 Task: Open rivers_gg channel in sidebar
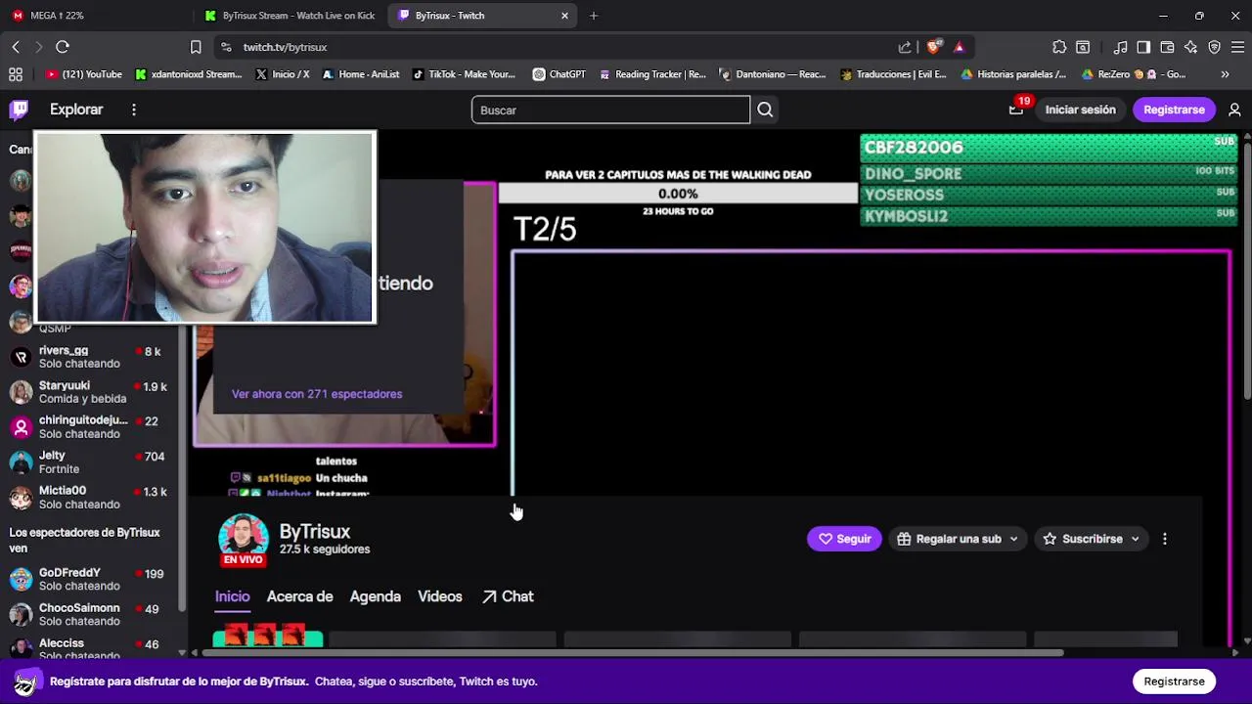click(88, 357)
